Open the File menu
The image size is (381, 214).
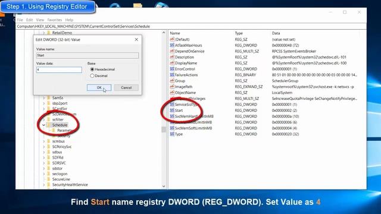[20, 20]
